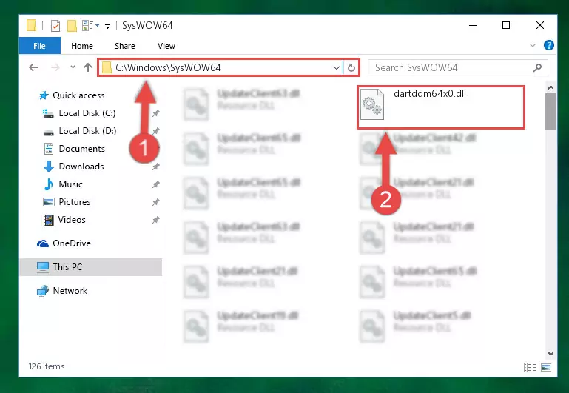Click the Network icon in sidebar

pos(43,291)
